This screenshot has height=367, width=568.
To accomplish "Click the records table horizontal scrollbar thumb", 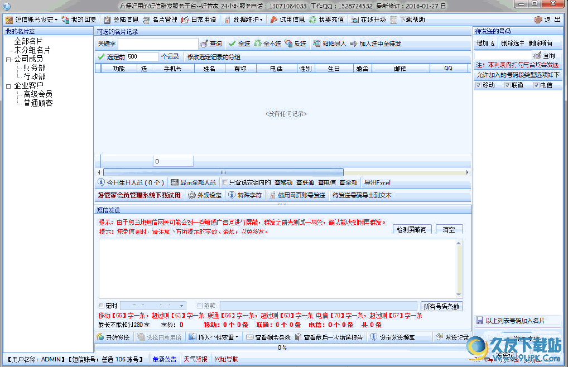I will 223,172.
